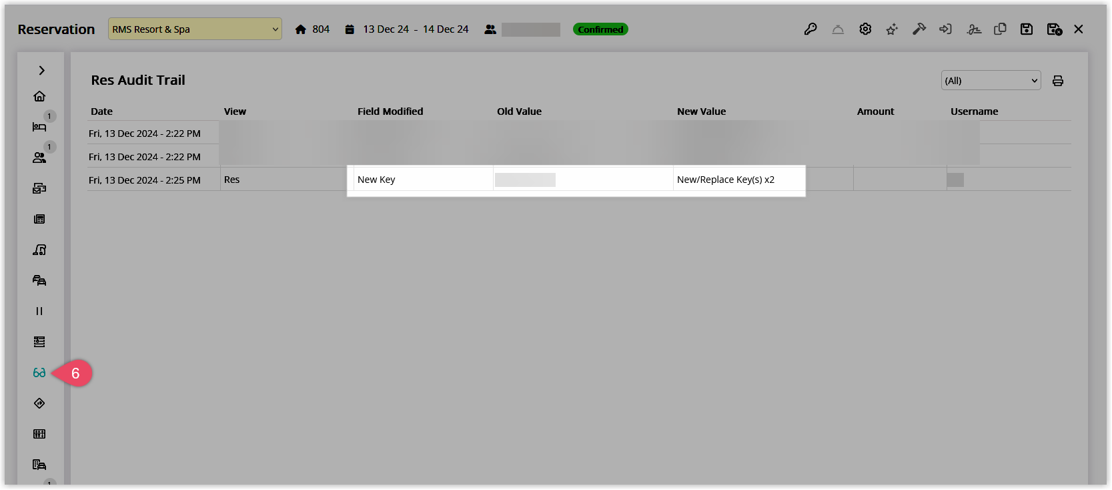The image size is (1112, 490).
Task: Click the Username column header
Action: click(x=974, y=111)
